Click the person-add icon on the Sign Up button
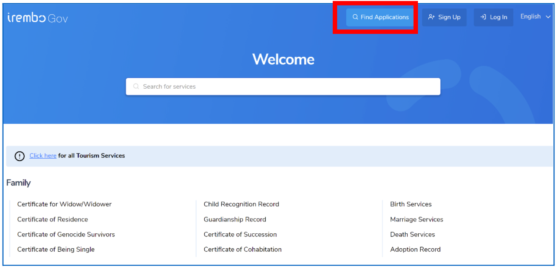This screenshot has height=269, width=557. pyautogui.click(x=432, y=17)
